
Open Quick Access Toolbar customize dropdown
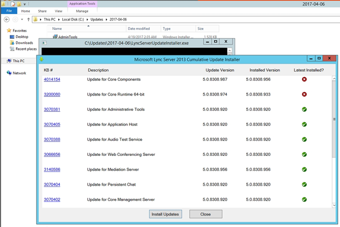(25, 4)
